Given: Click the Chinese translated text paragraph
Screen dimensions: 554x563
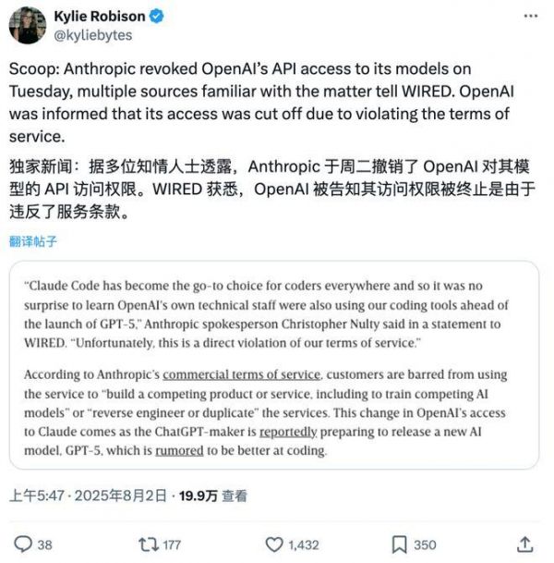Looking at the screenshot, I should pyautogui.click(x=271, y=190).
